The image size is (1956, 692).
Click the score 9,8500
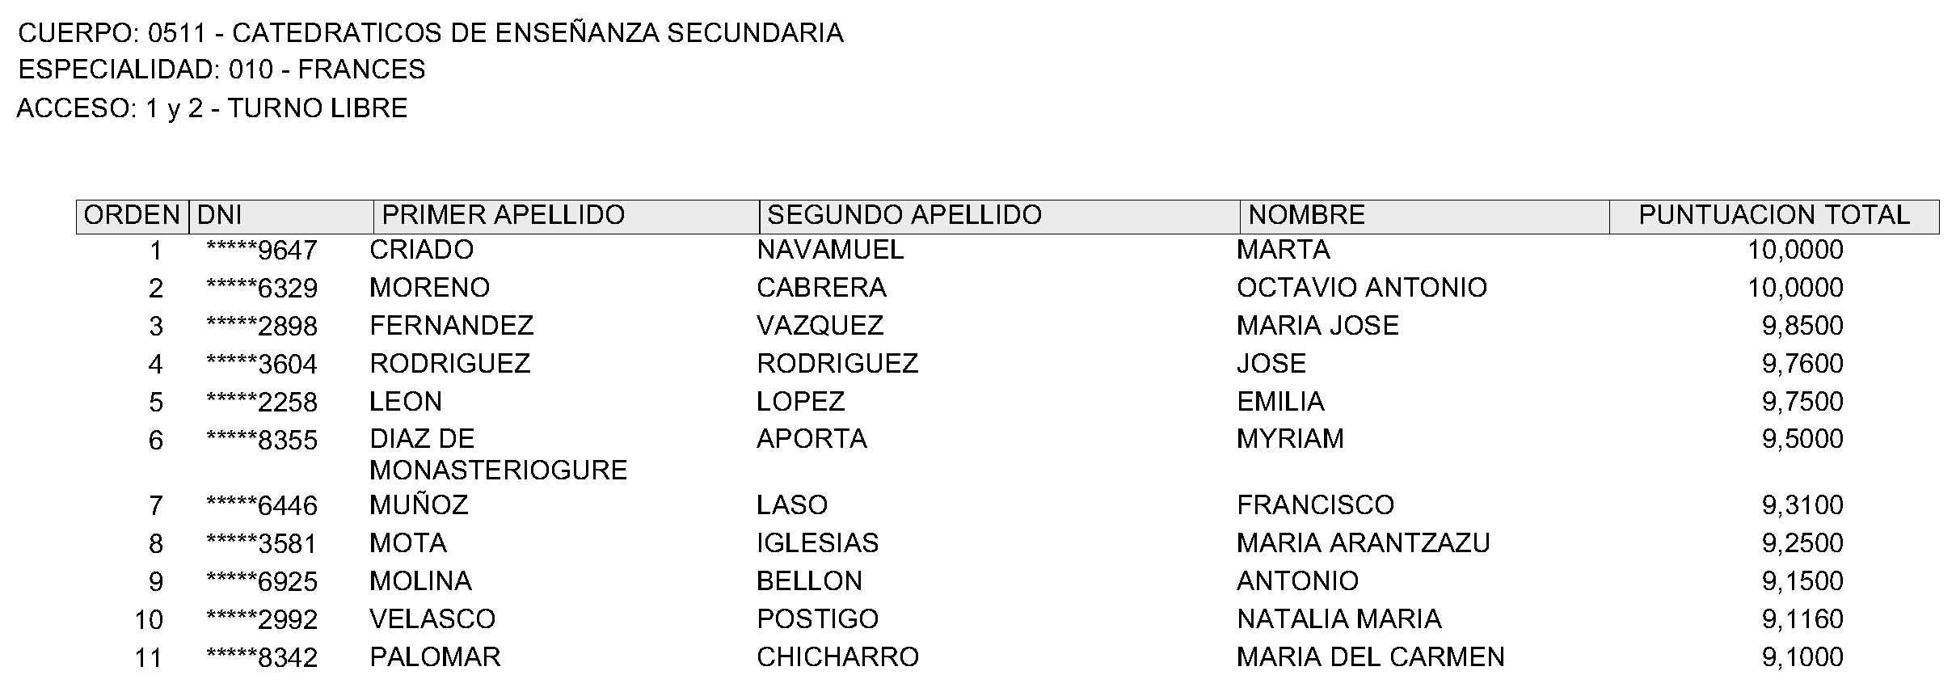tap(1802, 326)
